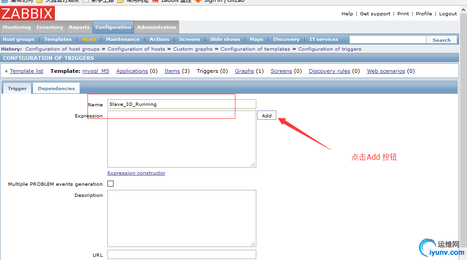Go to Host groups submenu

pyautogui.click(x=19, y=39)
